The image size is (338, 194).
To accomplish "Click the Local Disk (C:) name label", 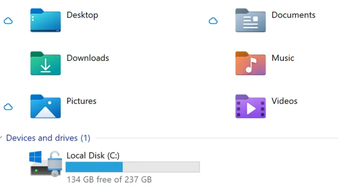I will point(93,155).
